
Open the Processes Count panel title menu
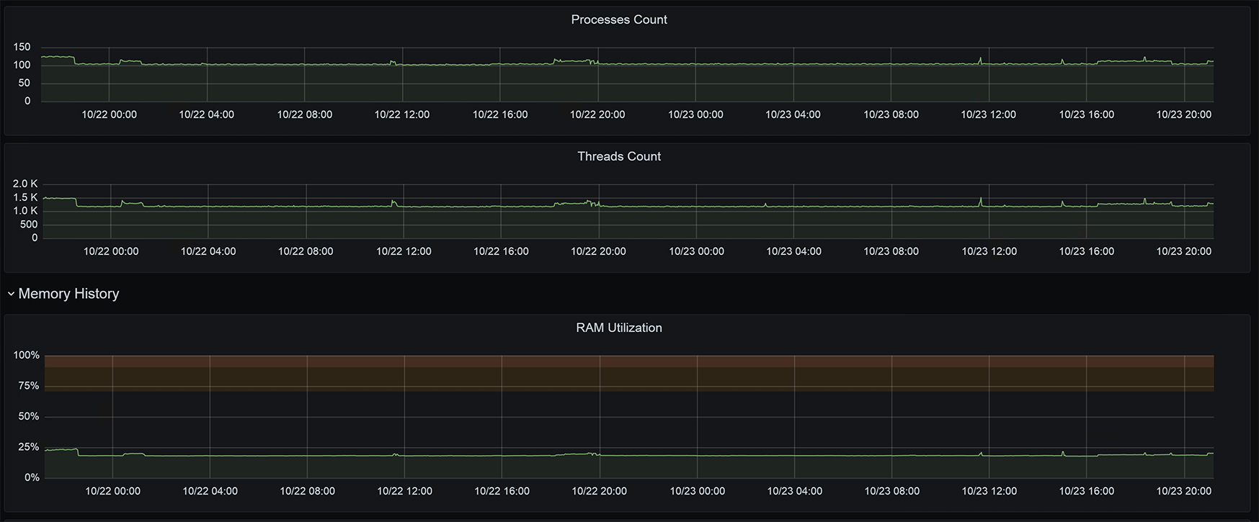point(618,19)
